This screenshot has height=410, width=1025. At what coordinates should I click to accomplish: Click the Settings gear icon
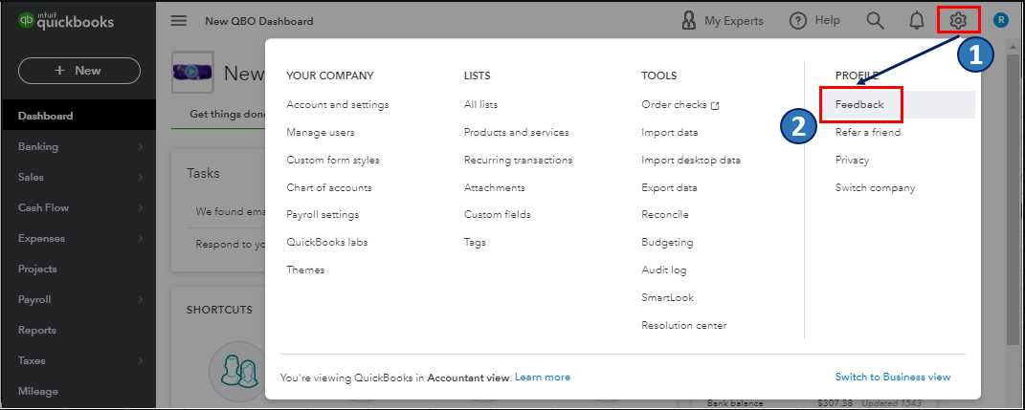[x=959, y=20]
